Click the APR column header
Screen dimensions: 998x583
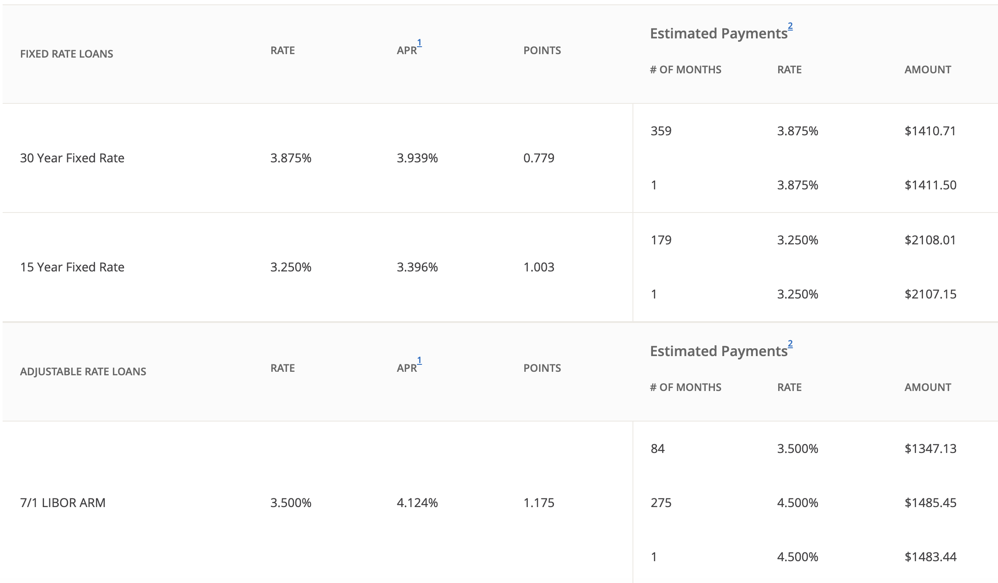(407, 50)
